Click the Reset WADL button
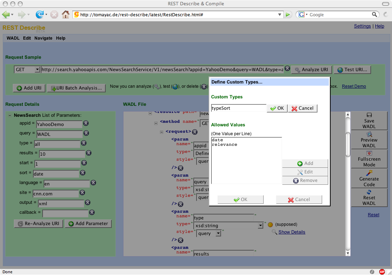The width and height of the screenshot is (392, 275). point(369,198)
